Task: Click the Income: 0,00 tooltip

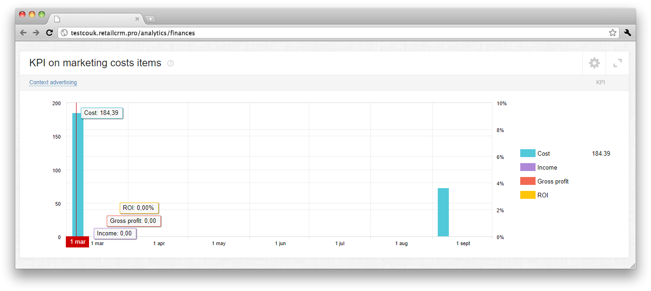Action: click(x=115, y=234)
